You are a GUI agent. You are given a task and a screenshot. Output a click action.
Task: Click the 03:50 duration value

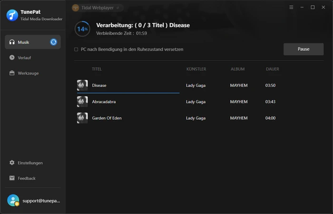point(270,85)
